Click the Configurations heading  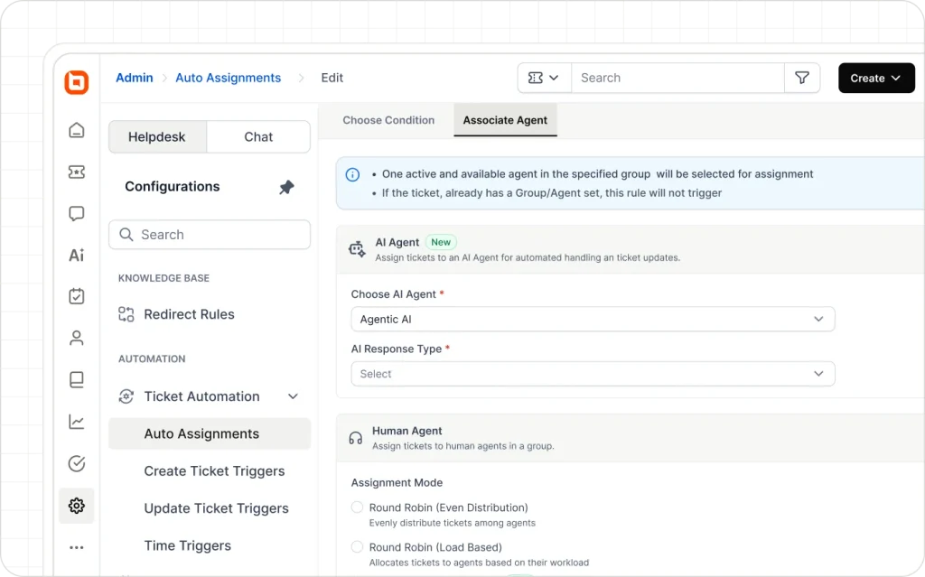(x=173, y=186)
